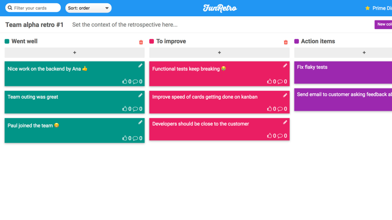Delete the To improve column with trash icon
The width and height of the screenshot is (392, 220).
[286, 42]
